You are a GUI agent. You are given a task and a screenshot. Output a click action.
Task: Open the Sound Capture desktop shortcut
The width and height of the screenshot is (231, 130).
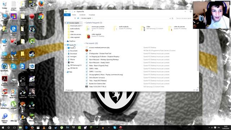click(x=23, y=81)
